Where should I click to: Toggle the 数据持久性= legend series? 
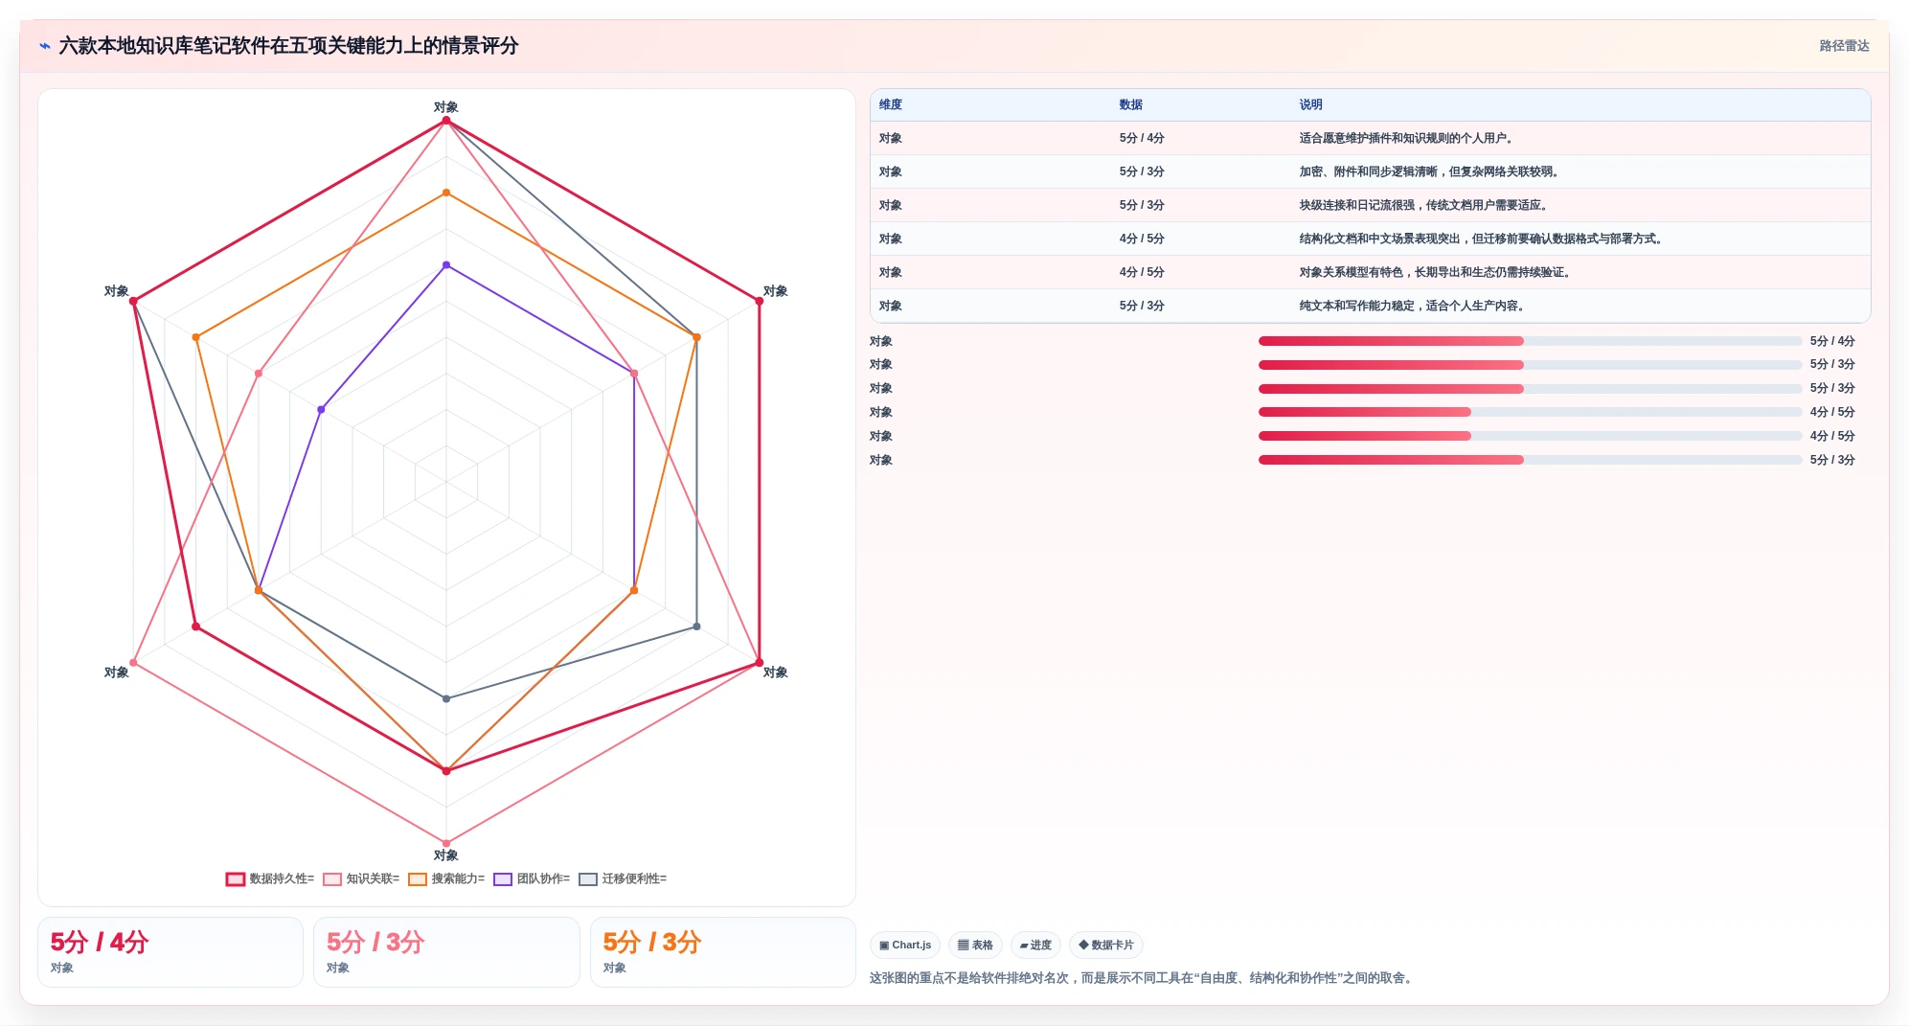270,878
